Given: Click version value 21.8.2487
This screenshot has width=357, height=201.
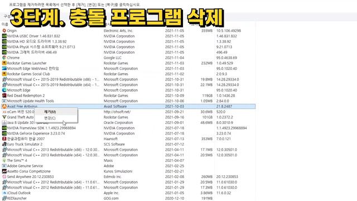Looking at the screenshot, I should [x=224, y=107].
